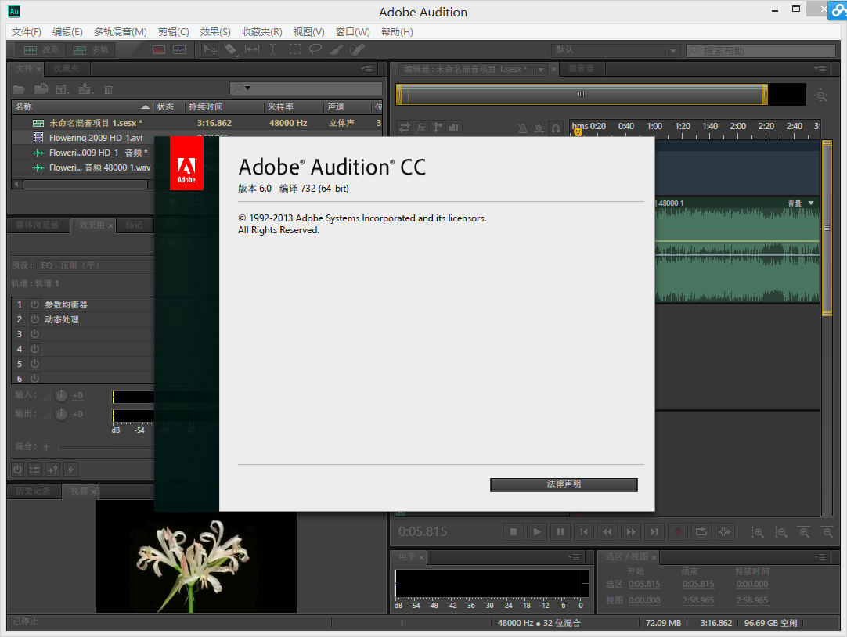847x637 pixels.
Task: Select the Paintbrush Selection tool
Action: (x=337, y=50)
